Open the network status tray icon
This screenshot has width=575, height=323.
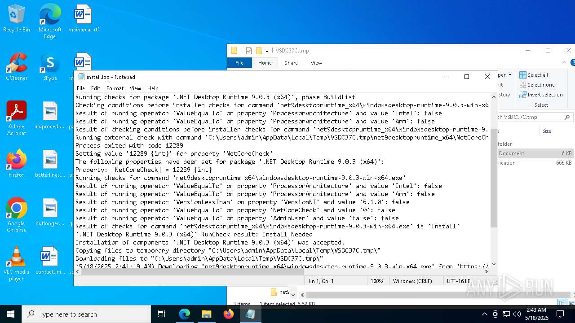tap(506, 314)
